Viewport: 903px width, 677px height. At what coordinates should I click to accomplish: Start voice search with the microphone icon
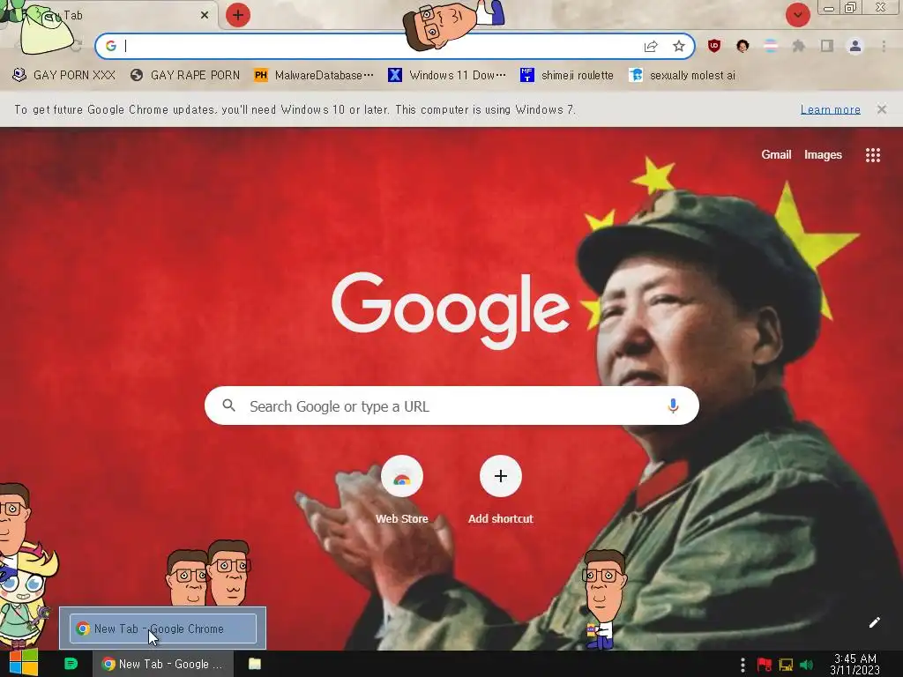(x=673, y=405)
